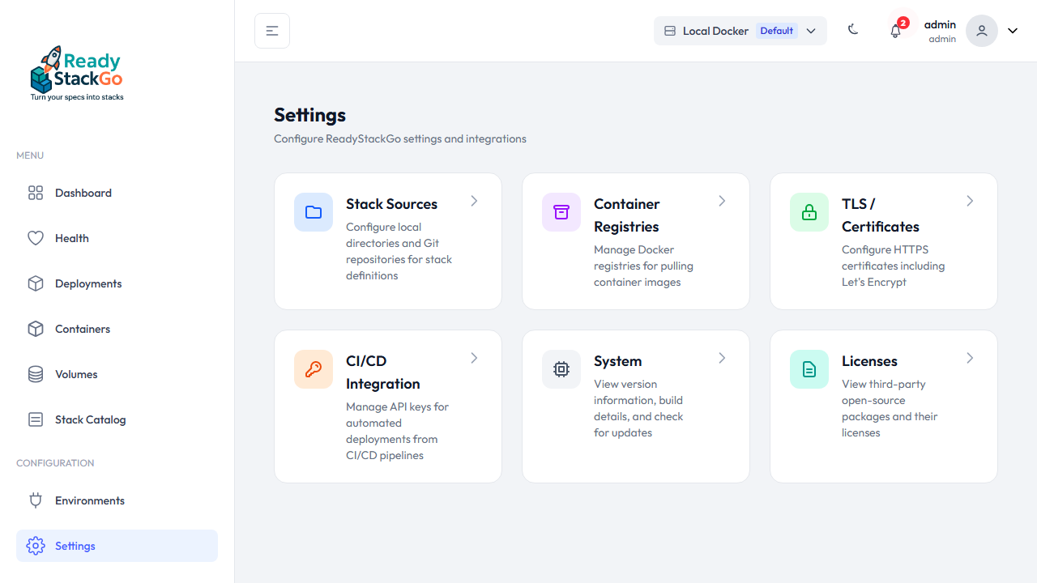This screenshot has height=583, width=1037.
Task: Click the ReadyStackGo logo
Action: coord(76,72)
